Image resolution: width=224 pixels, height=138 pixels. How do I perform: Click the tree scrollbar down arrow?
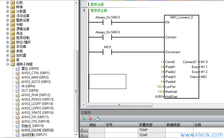[x=76, y=135]
